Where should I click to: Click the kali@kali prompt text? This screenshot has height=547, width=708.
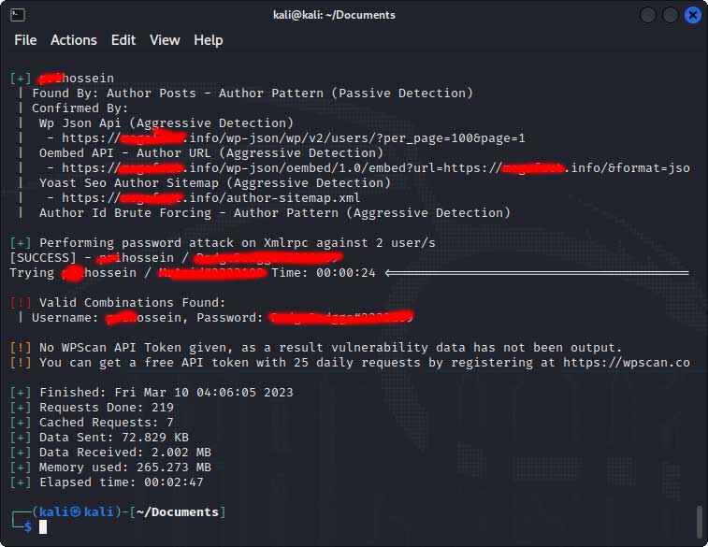tap(77, 511)
